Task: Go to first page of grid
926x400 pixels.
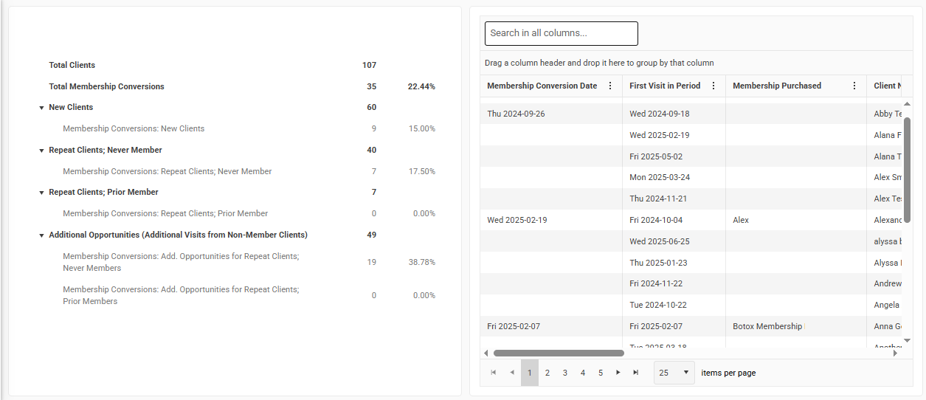Action: [x=494, y=373]
